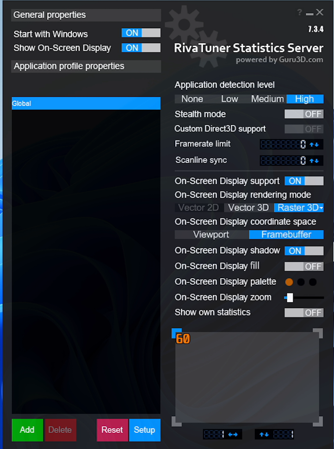
Task: Choose Framebuffer coordinate space
Action: click(286, 235)
